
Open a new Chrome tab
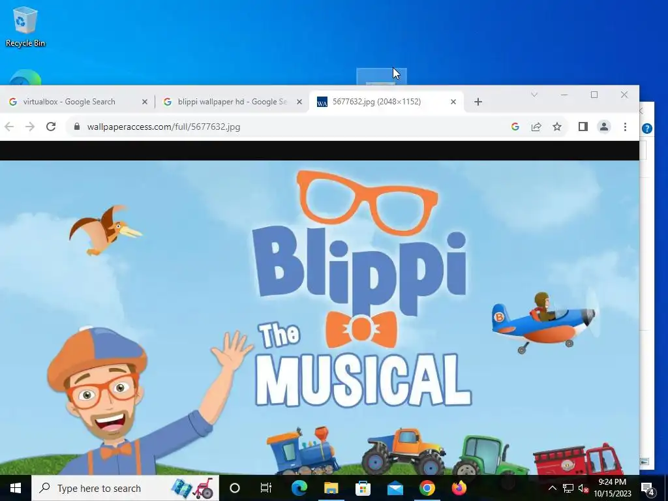pos(478,102)
